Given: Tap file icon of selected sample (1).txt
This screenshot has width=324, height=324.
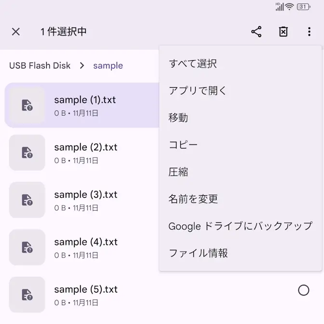Looking at the screenshot, I should (27, 106).
